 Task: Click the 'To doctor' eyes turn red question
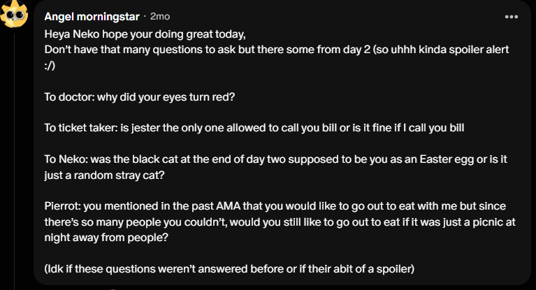[x=140, y=96]
